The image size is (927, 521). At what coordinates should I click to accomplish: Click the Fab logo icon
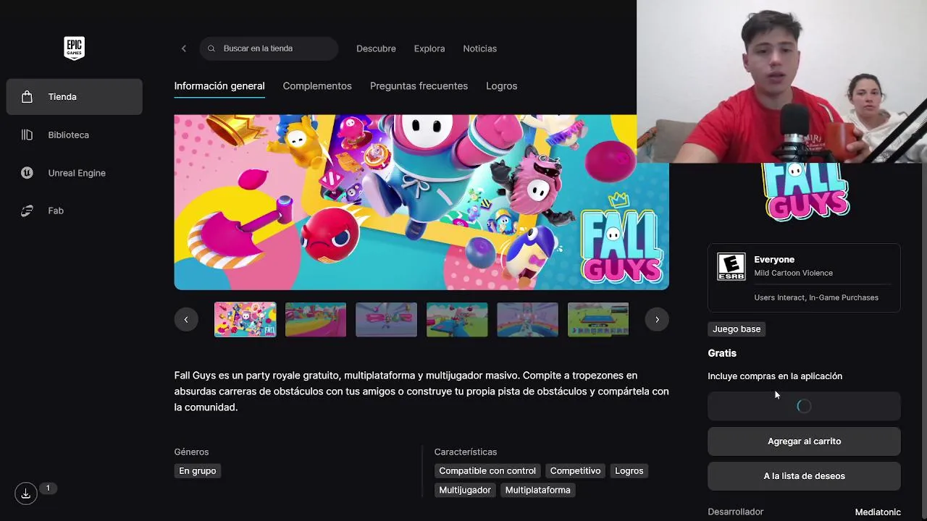[27, 211]
